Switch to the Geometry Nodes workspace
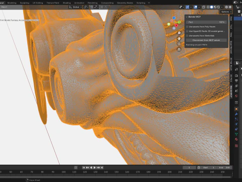 [x=125, y=3]
